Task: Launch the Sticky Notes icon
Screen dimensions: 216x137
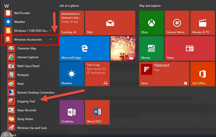Action: click(11, 119)
